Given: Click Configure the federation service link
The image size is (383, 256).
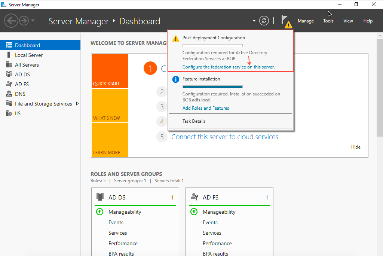Looking at the screenshot, I should 229,67.
